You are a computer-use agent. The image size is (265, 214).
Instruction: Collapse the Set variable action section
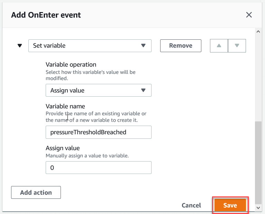point(20,46)
